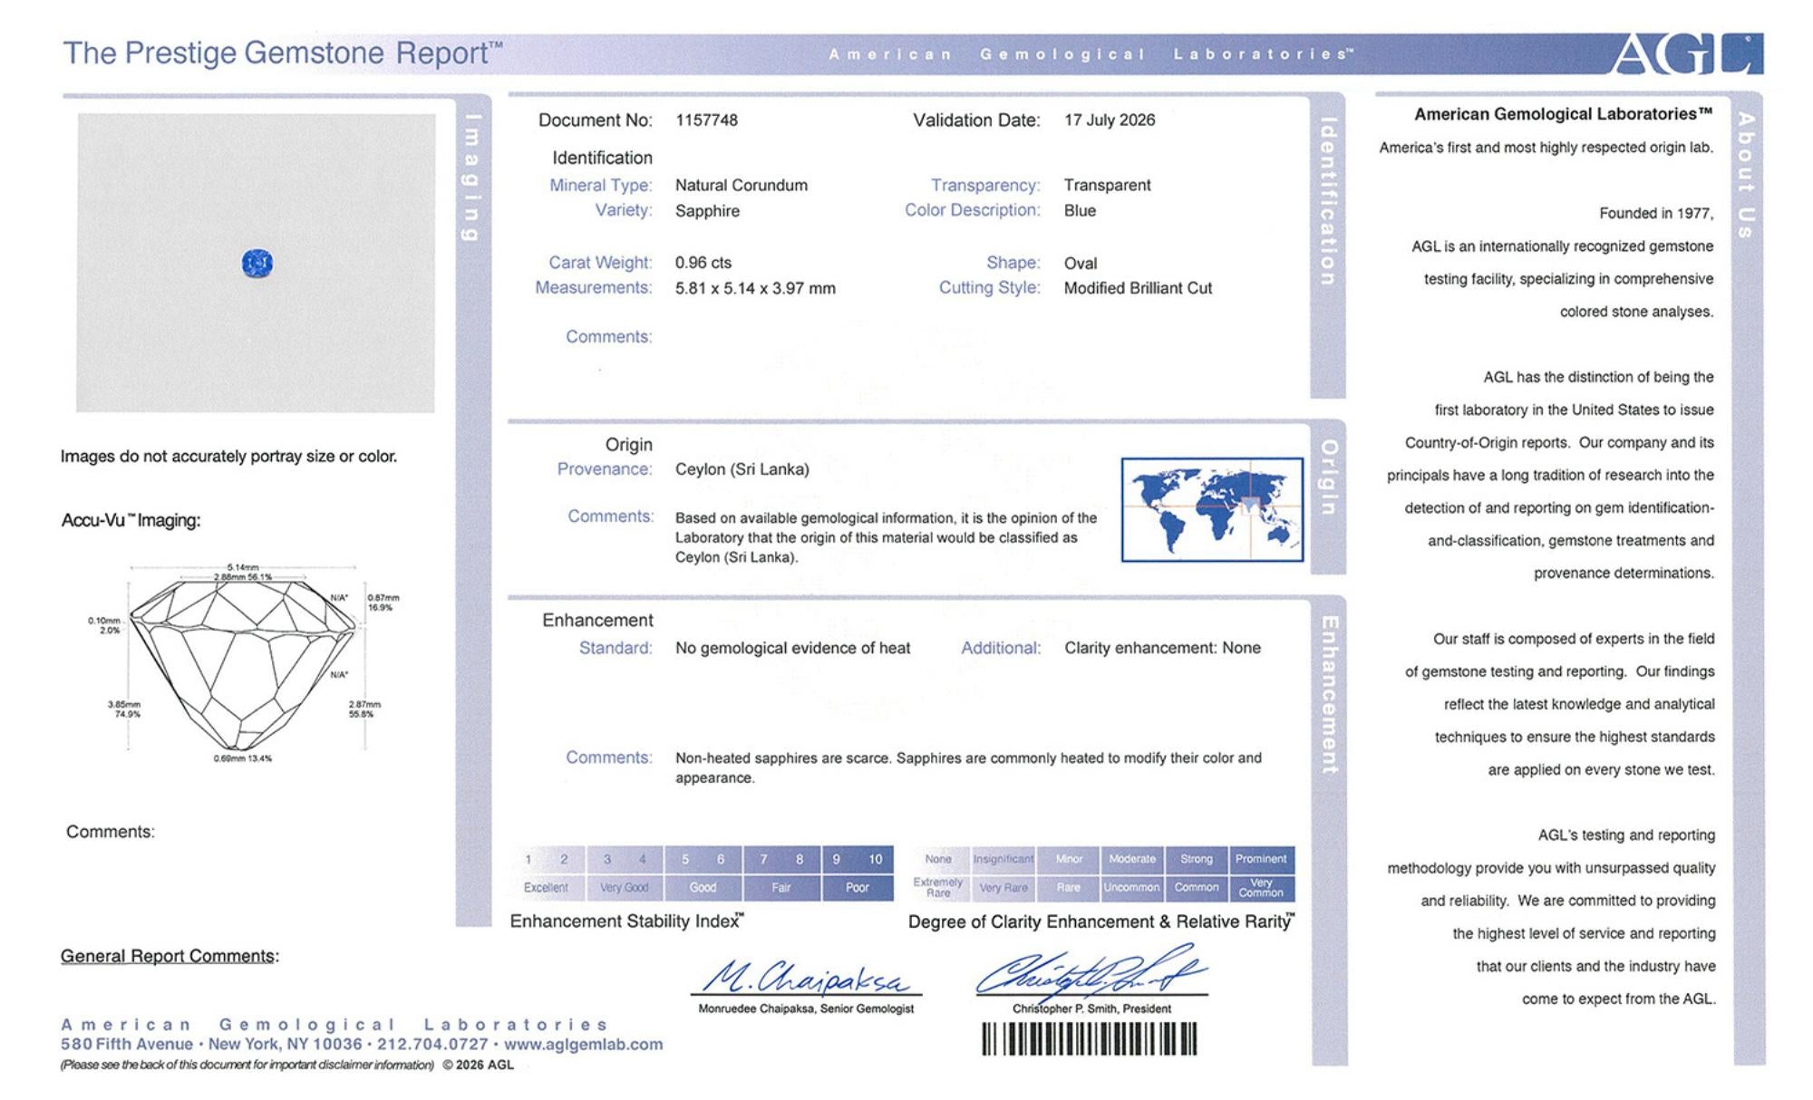This screenshot has width=1813, height=1100.
Task: Click the 'Provenance:' field label
Action: (x=605, y=469)
